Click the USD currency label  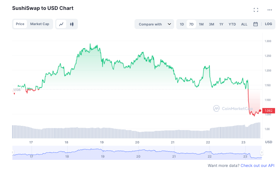[x=269, y=142]
